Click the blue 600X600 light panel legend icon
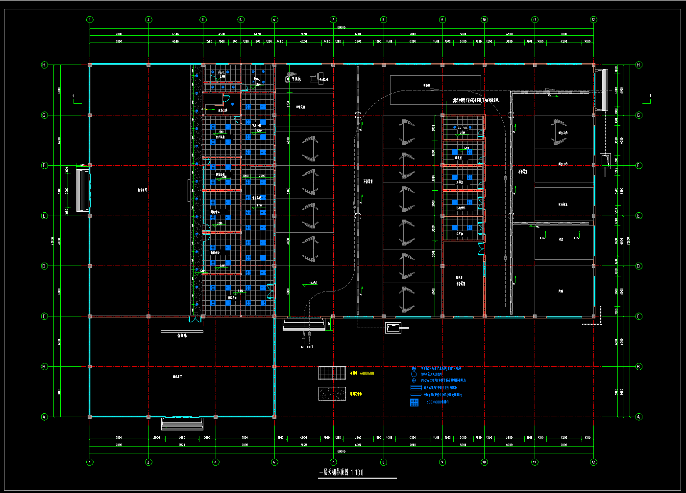The image size is (686, 493). (x=414, y=403)
